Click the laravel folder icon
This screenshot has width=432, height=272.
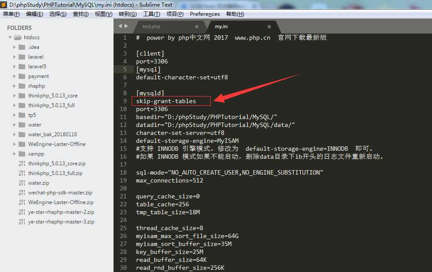click(x=22, y=57)
